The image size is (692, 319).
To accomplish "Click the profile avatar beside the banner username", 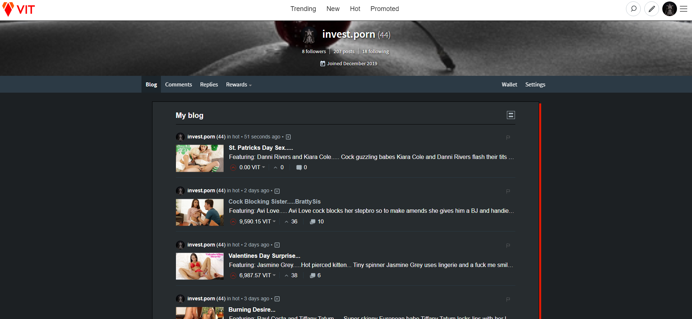I will coord(310,35).
